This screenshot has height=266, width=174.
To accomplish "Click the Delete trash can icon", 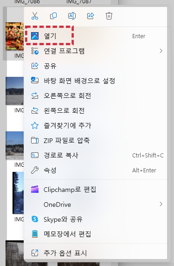I will [x=109, y=16].
